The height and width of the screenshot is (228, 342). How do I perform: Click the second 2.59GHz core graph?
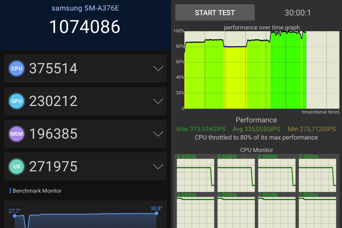click(x=236, y=212)
